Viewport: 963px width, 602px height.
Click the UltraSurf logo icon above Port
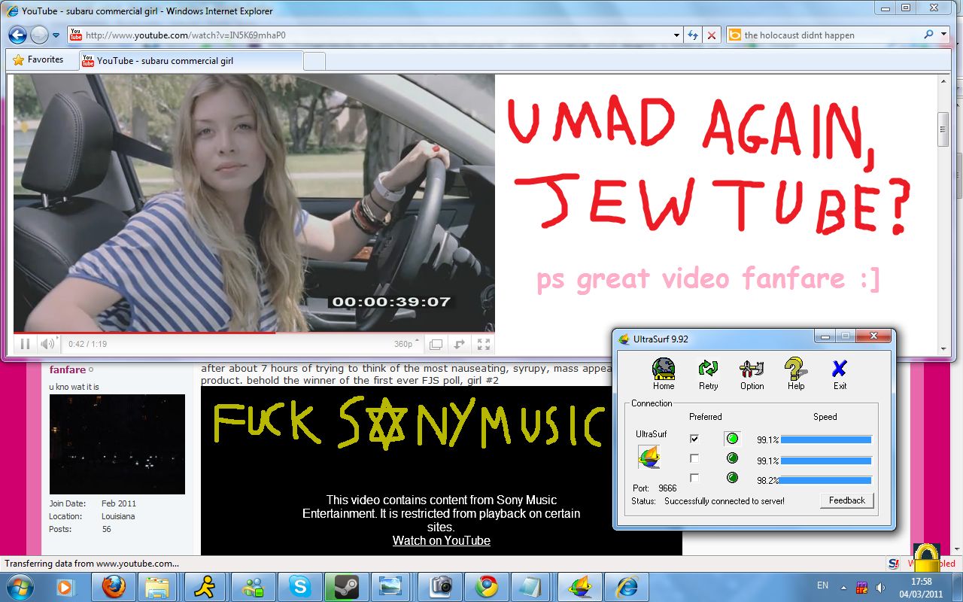point(649,457)
